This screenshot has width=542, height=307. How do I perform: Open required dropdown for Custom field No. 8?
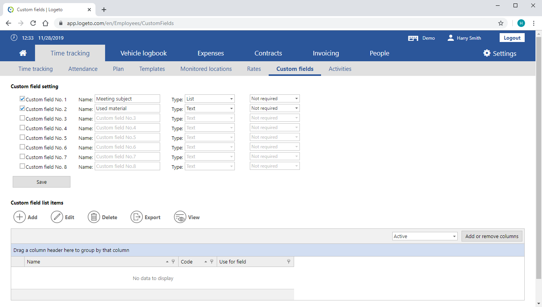coord(275,166)
